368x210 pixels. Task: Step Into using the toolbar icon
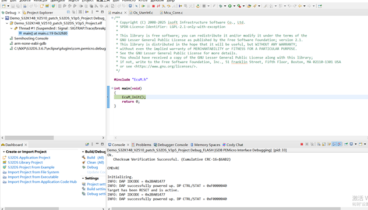click(x=164, y=6)
